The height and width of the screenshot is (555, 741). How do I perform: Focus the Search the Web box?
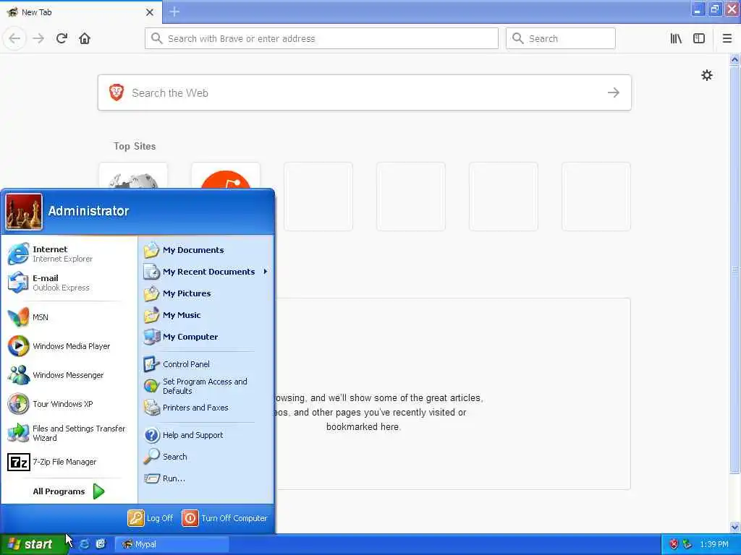(x=365, y=92)
